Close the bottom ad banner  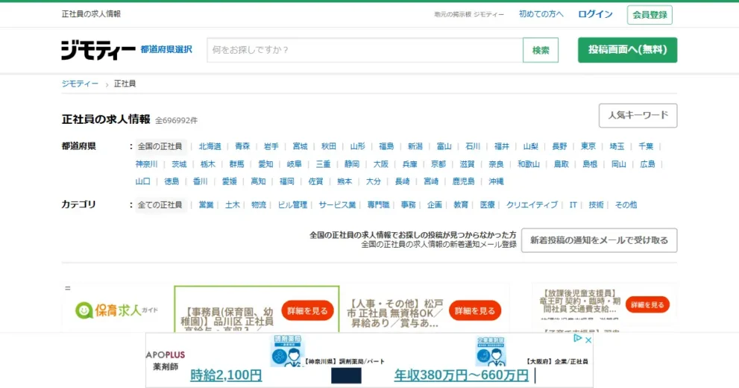588,339
